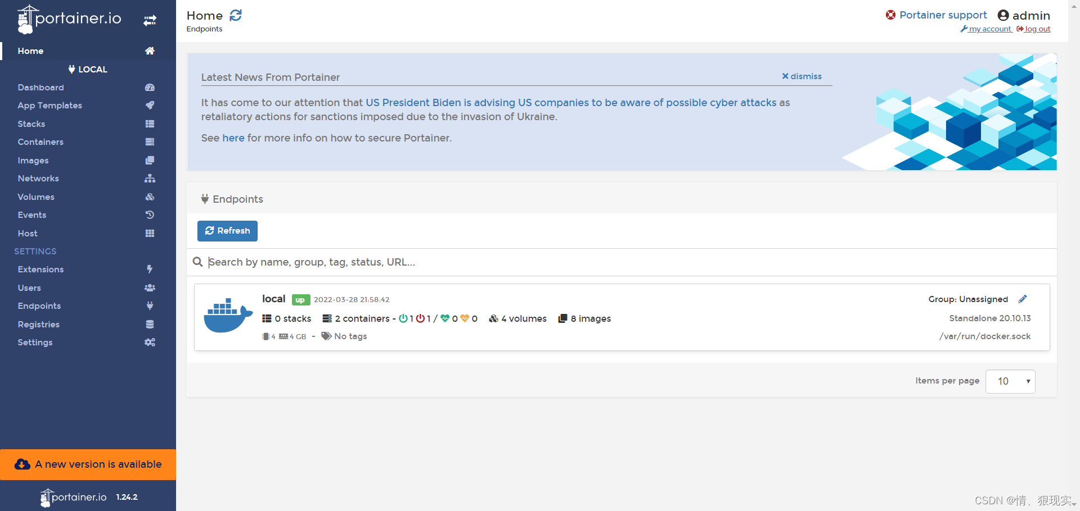The height and width of the screenshot is (511, 1080).
Task: Click the Dashboard gauge icon
Action: tap(150, 88)
